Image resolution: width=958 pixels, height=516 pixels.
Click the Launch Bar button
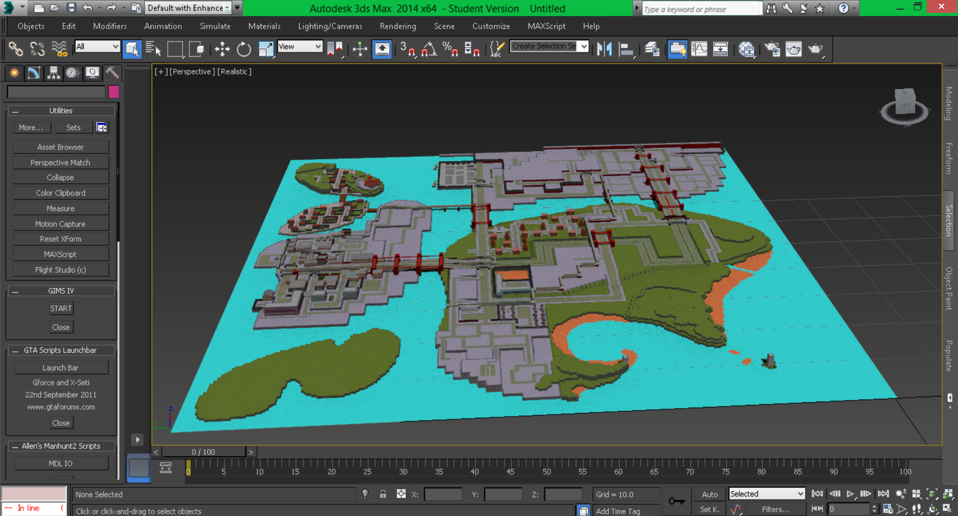pyautogui.click(x=61, y=368)
